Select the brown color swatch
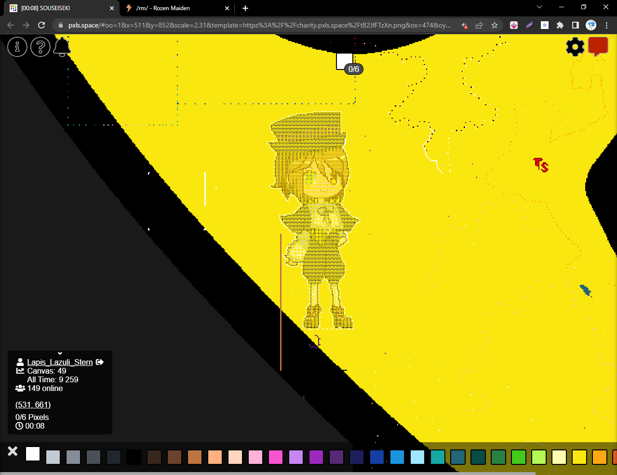The width and height of the screenshot is (617, 475). tap(174, 457)
